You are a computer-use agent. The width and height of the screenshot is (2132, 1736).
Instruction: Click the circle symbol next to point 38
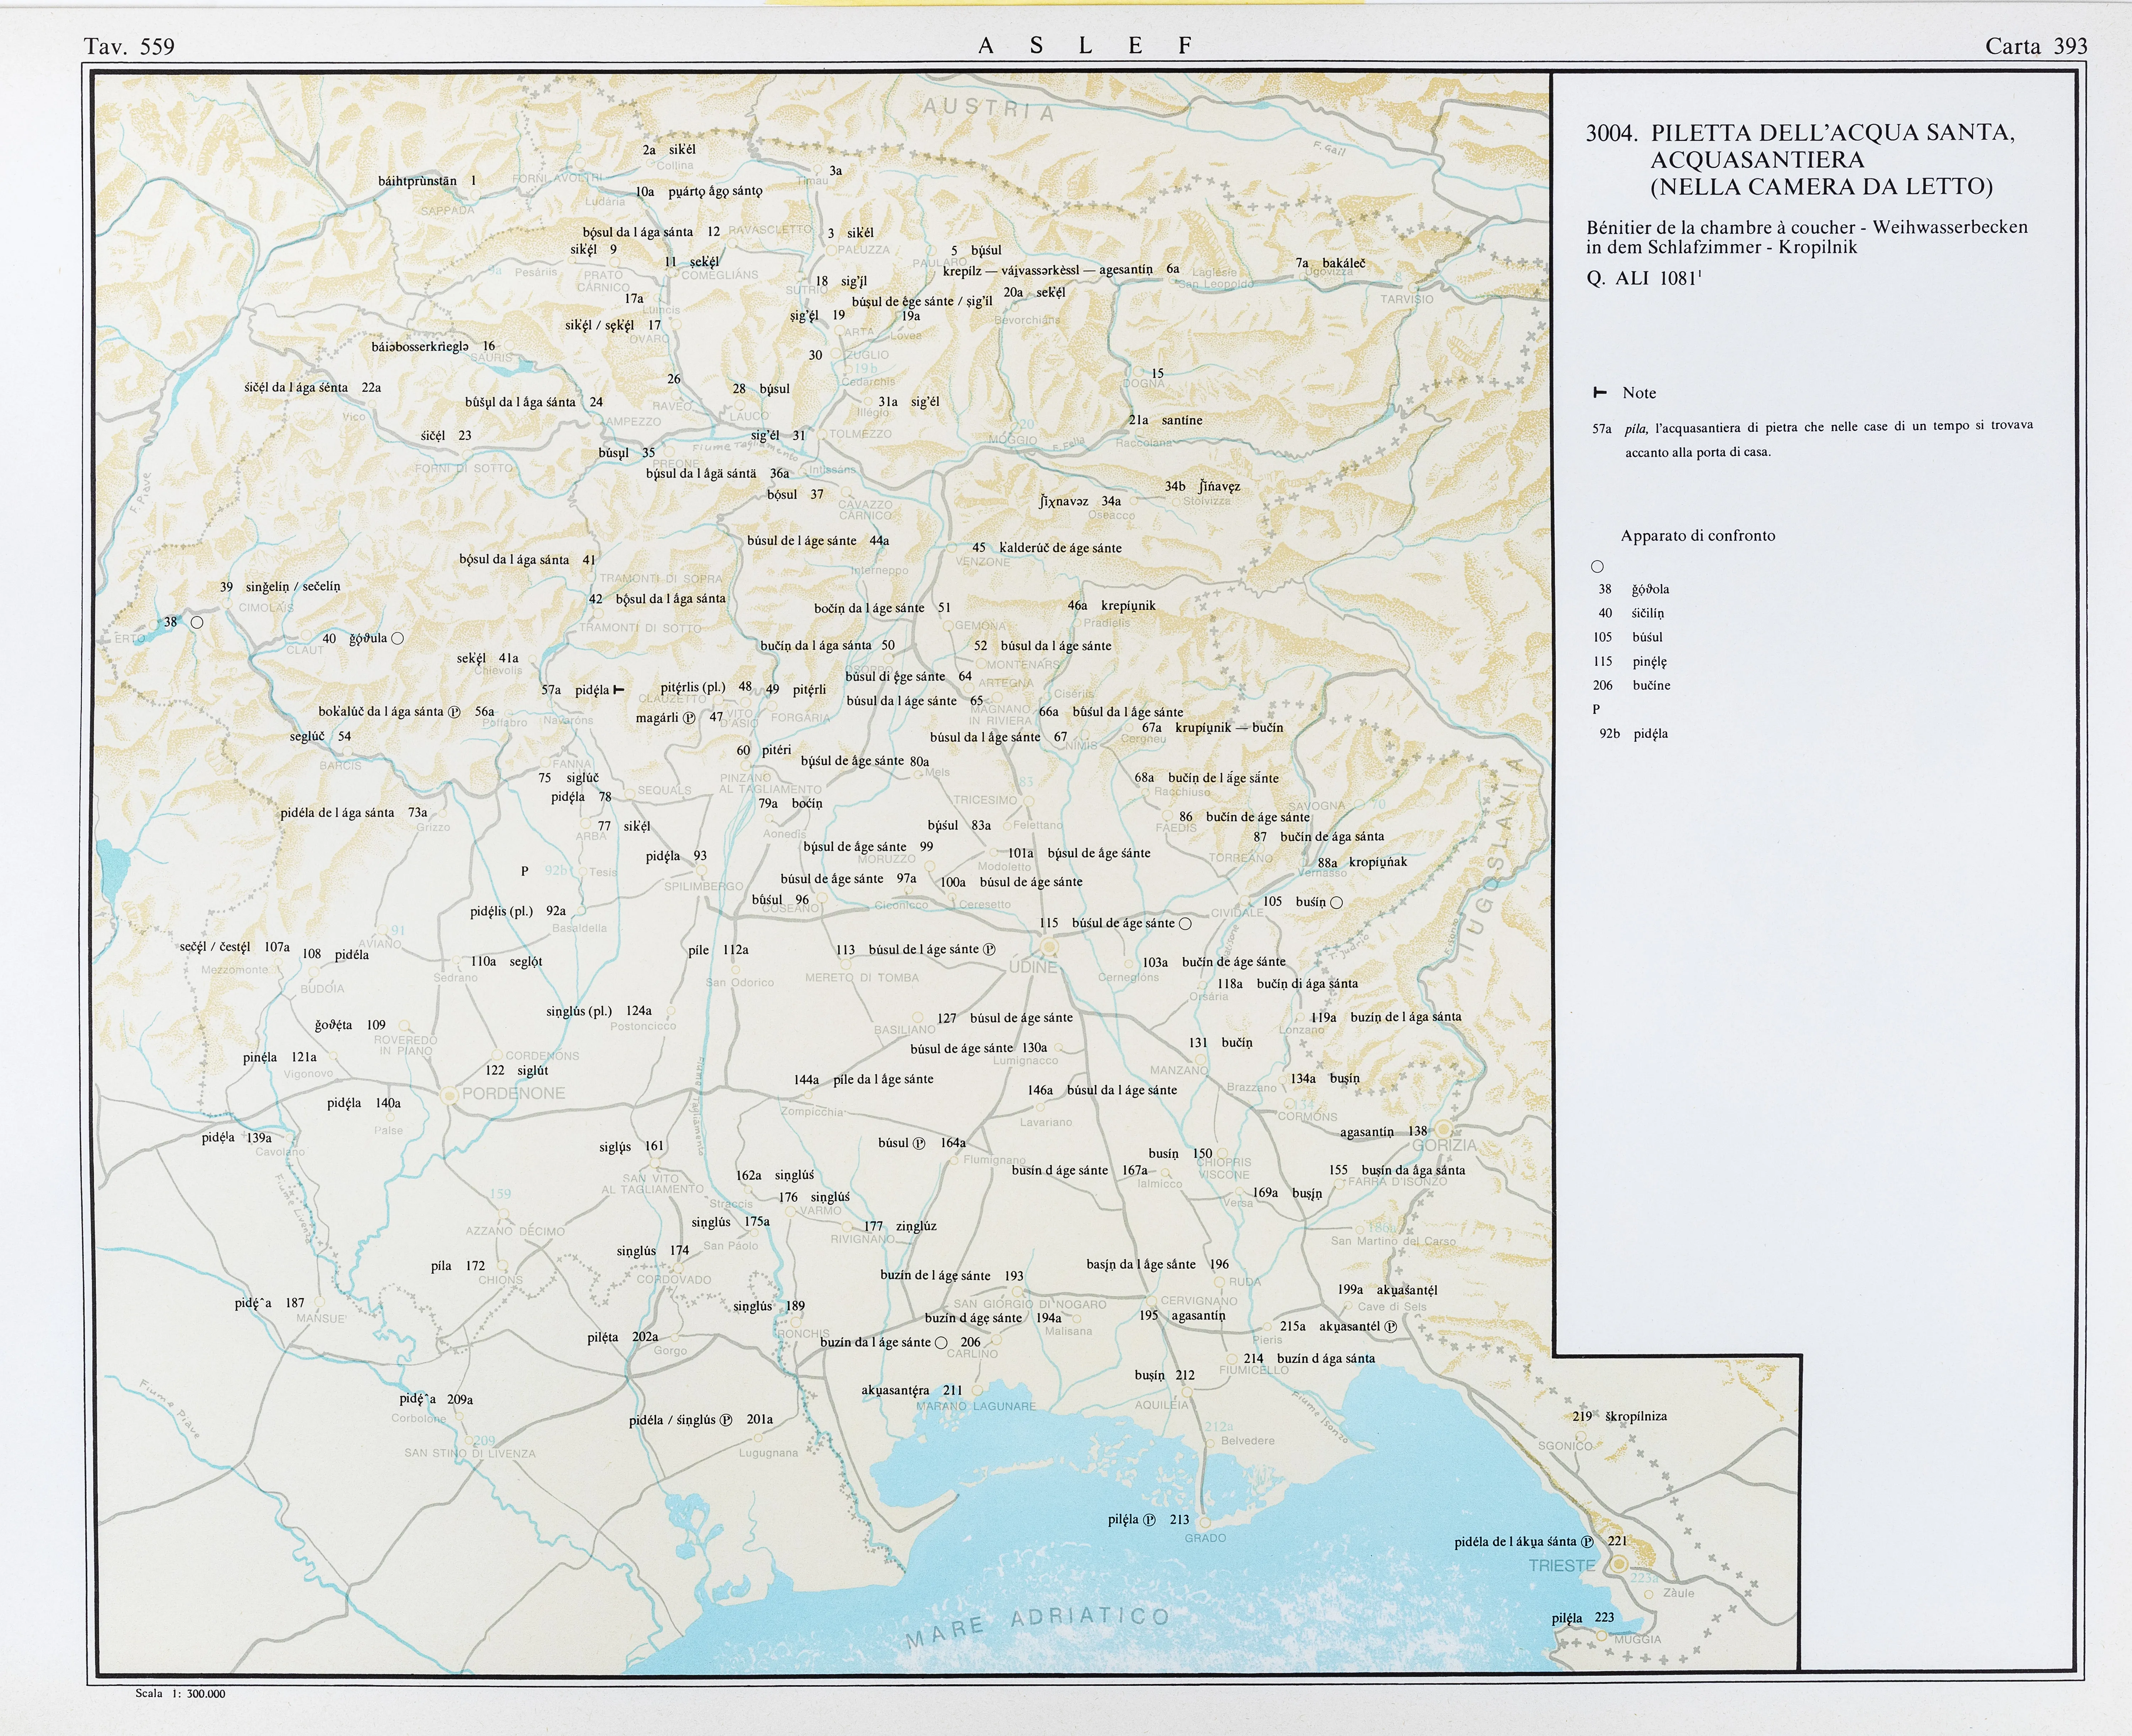click(197, 622)
